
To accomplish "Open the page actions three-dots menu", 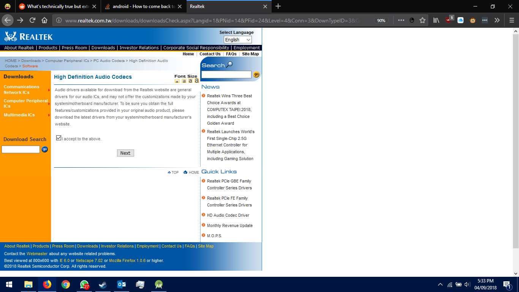I will [x=401, y=21].
